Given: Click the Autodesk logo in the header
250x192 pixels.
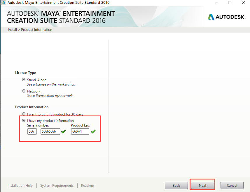Looking at the screenshot, I should (x=227, y=17).
